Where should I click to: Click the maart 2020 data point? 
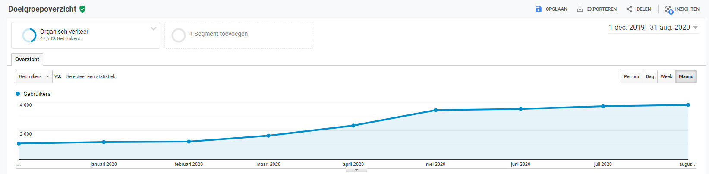point(268,136)
